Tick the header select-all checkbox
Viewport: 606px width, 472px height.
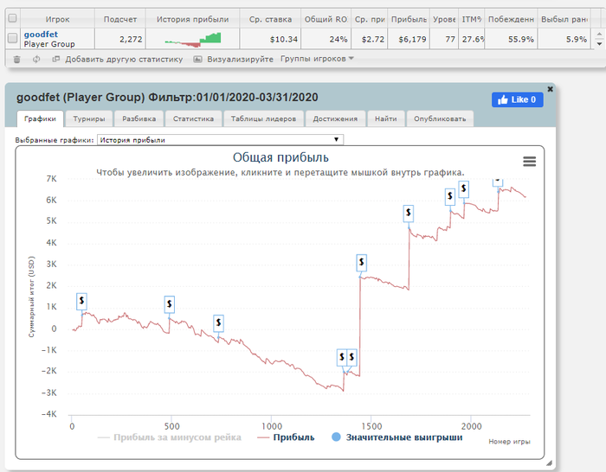pyautogui.click(x=12, y=18)
